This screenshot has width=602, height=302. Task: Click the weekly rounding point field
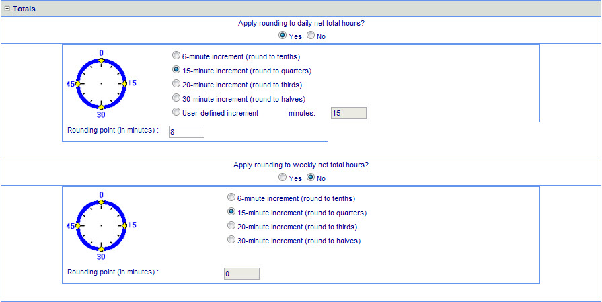[241, 274]
